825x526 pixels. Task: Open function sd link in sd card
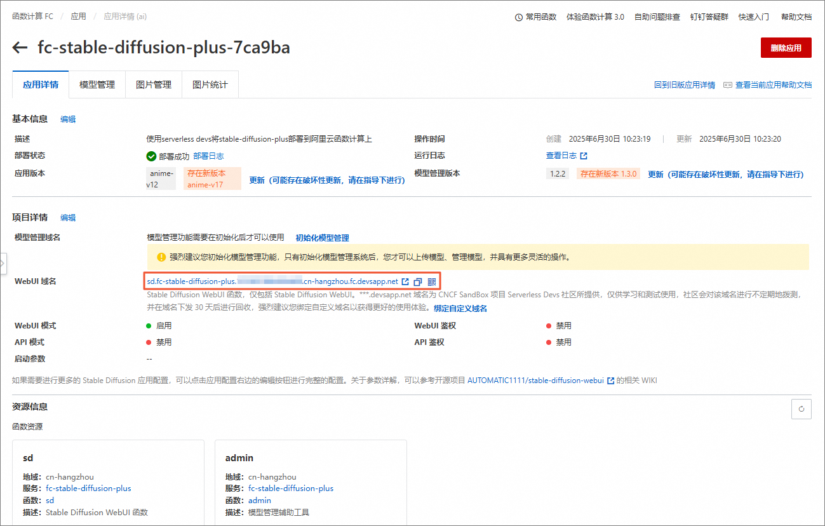pos(50,501)
